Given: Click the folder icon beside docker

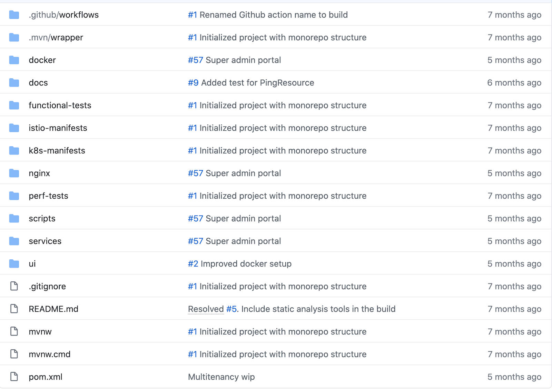Looking at the screenshot, I should [x=14, y=60].
